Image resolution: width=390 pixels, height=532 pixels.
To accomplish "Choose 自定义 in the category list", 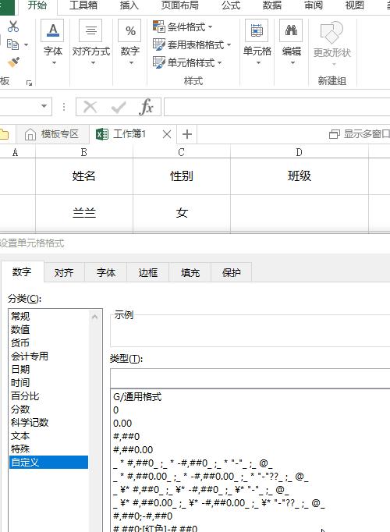I will pyautogui.click(x=48, y=462).
